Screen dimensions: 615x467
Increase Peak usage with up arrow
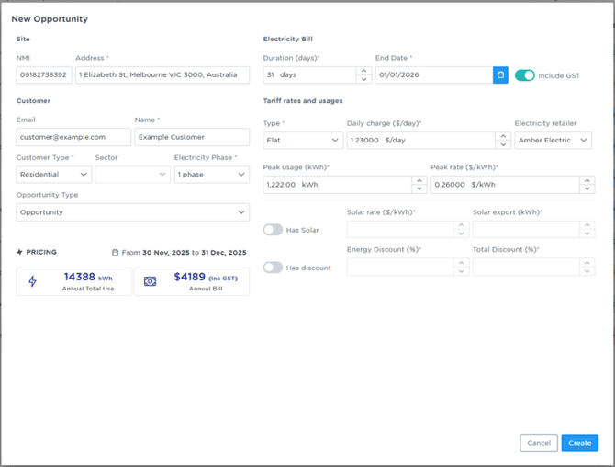click(x=419, y=179)
